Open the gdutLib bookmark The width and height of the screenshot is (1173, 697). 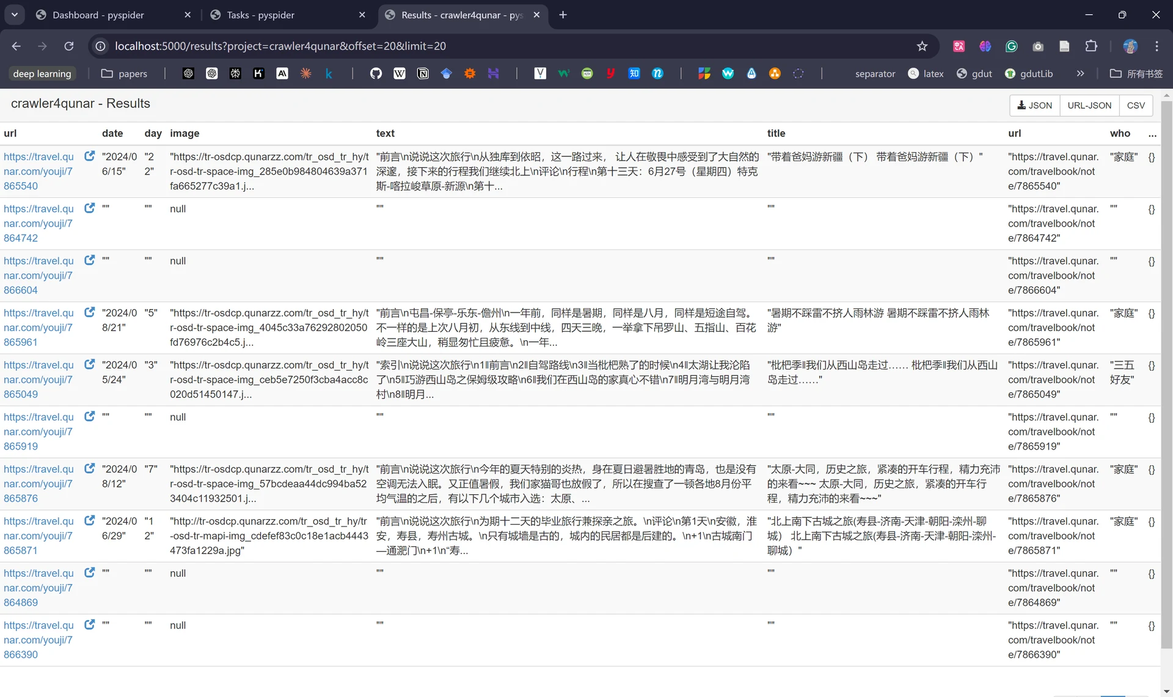[1029, 73]
